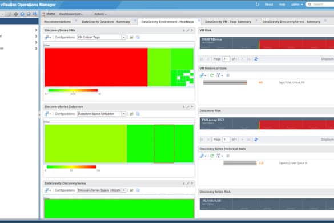This screenshot has height=223, width=334.
Task: Click details icon in DataGravity Discovery Series toolbar
Action: [x=138, y=190]
